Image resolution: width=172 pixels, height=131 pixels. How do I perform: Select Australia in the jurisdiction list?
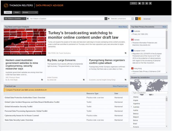[x=136, y=107]
